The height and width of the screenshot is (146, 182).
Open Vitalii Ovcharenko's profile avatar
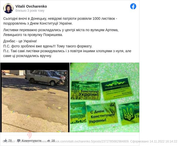click(8, 8)
